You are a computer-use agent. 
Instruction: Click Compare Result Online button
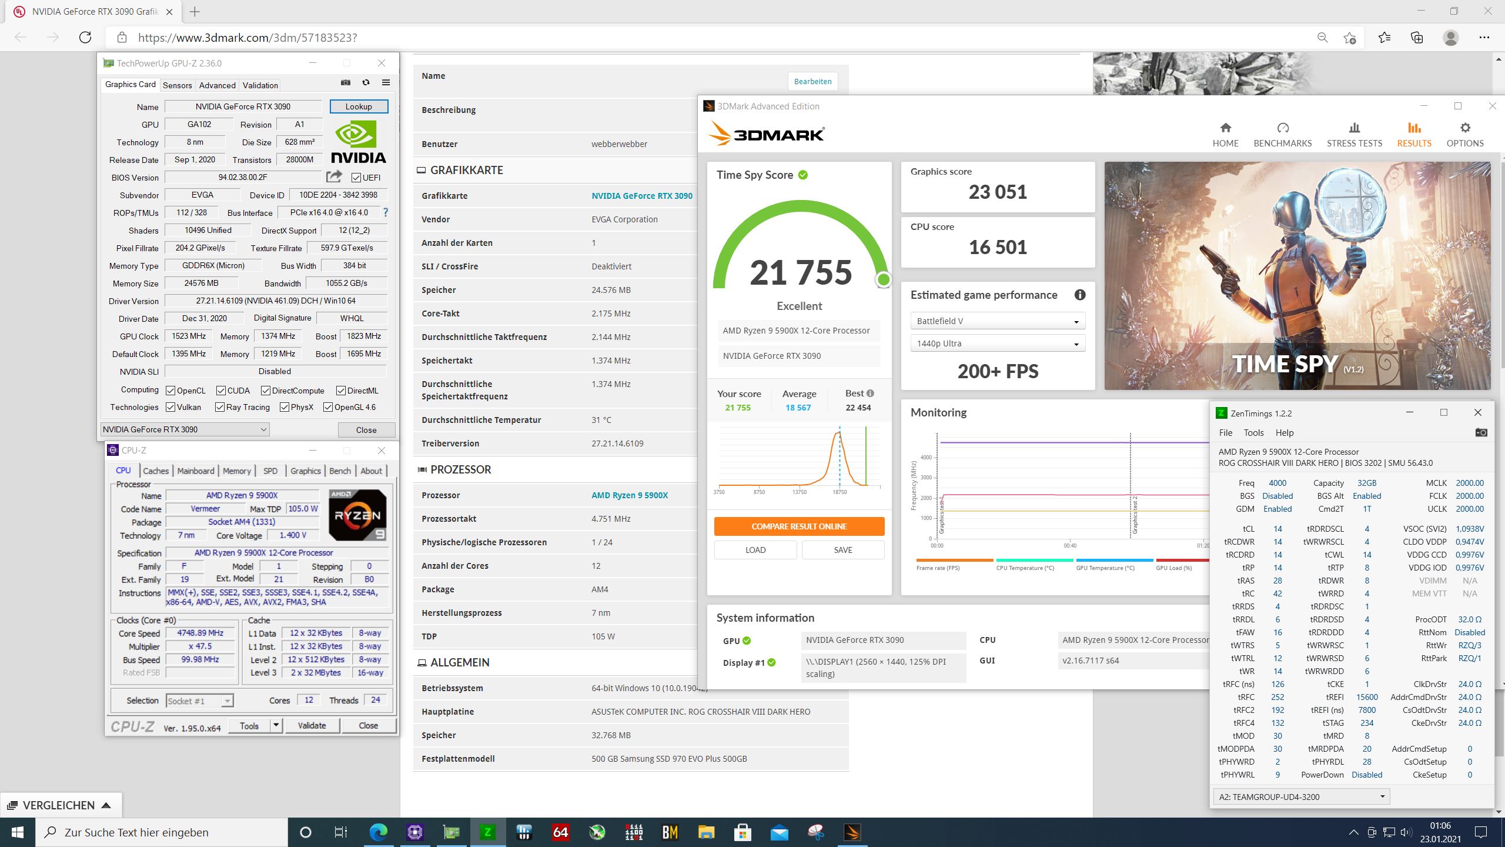tap(799, 526)
